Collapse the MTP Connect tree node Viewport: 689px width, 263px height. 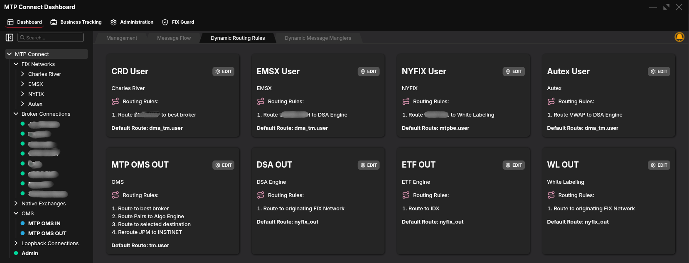pos(9,54)
